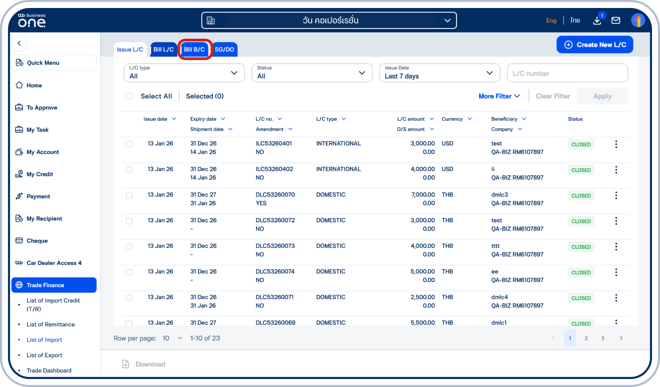Open the kebab menu for ILC53260401
Image resolution: width=660 pixels, height=387 pixels.
click(616, 144)
